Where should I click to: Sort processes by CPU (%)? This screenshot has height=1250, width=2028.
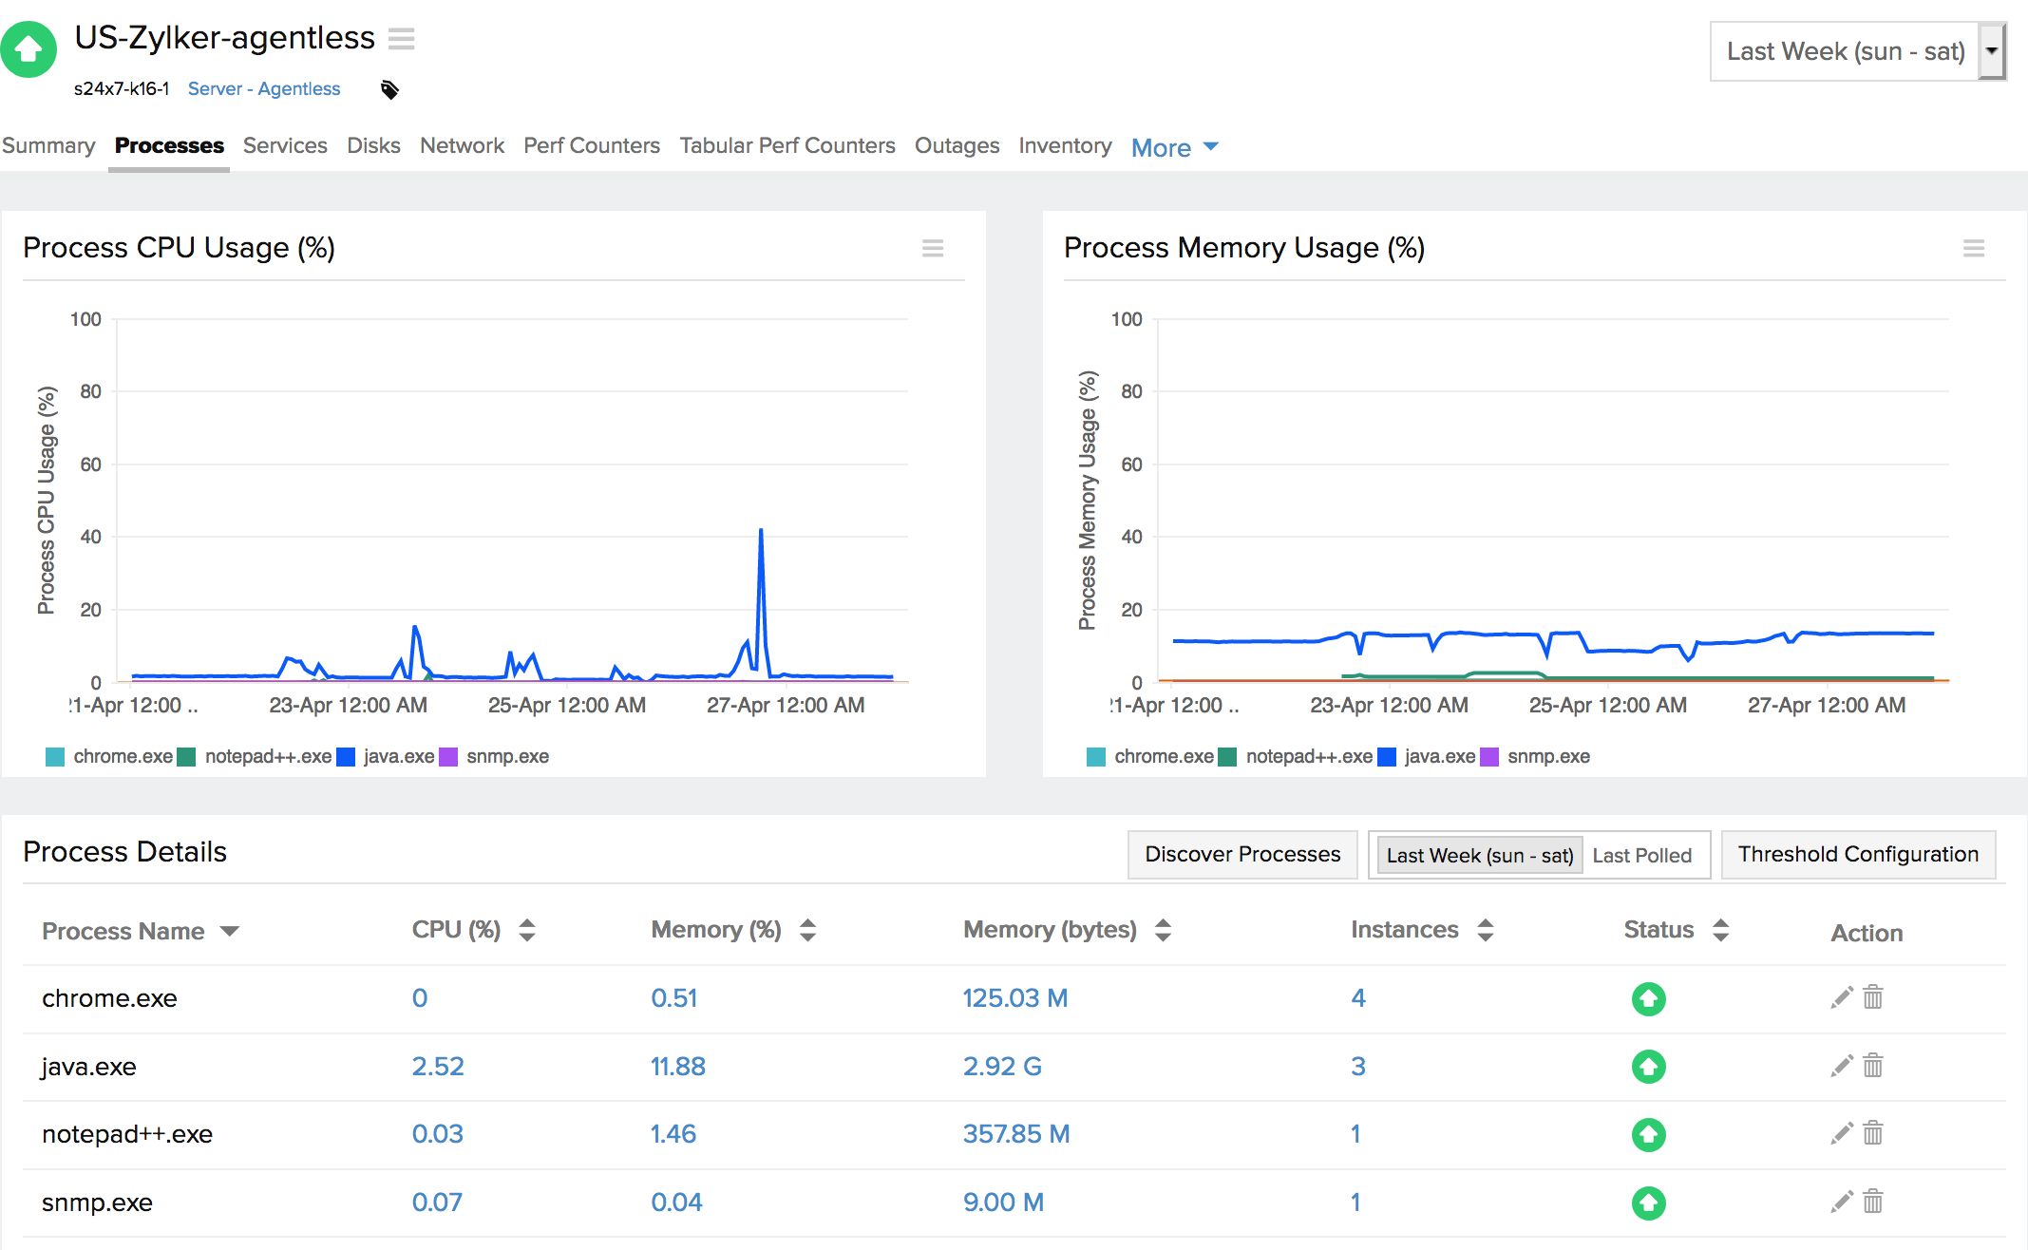click(526, 930)
